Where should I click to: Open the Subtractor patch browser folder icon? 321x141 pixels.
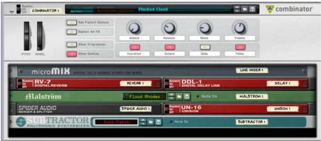point(150,122)
